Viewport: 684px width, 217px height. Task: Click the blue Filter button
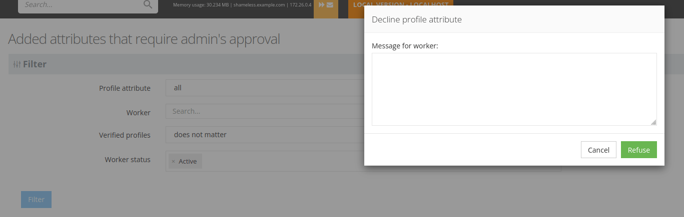click(x=36, y=200)
